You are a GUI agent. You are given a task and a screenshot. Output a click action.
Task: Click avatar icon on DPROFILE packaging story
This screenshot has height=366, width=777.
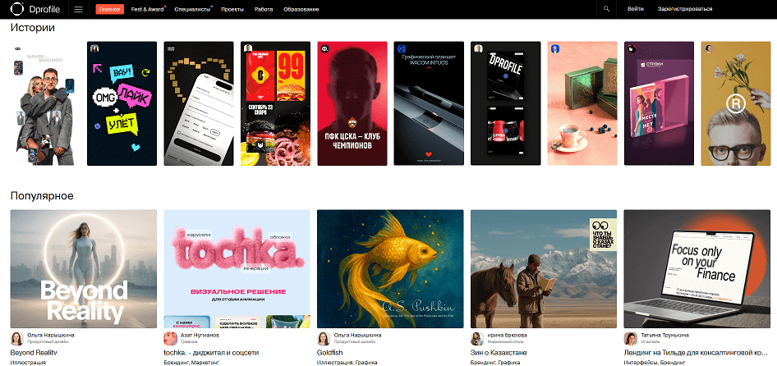[x=478, y=48]
